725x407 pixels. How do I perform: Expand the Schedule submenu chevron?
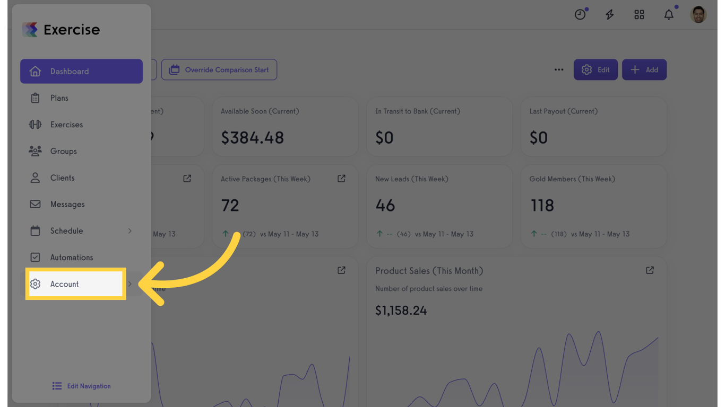click(x=130, y=231)
